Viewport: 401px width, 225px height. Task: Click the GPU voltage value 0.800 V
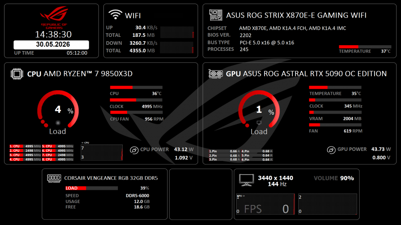point(381,158)
